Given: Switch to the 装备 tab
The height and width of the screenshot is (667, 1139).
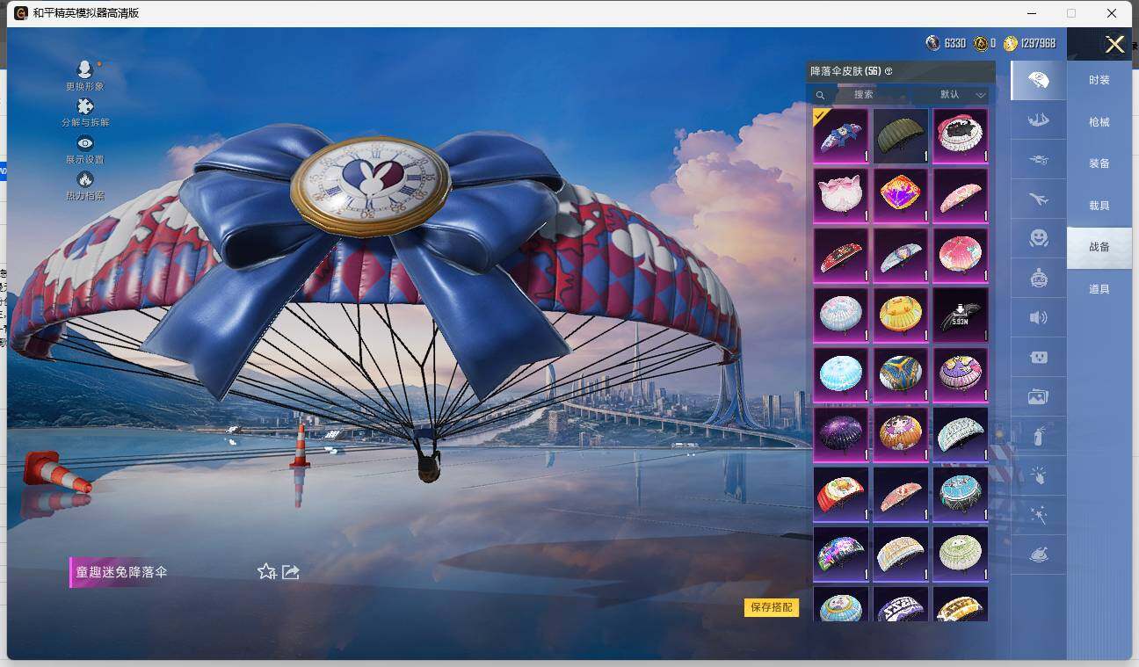Looking at the screenshot, I should (1099, 163).
